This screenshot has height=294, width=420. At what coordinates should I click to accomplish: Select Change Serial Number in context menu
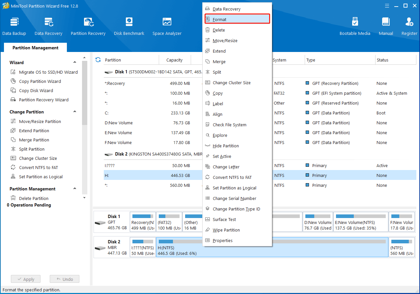pos(237,198)
